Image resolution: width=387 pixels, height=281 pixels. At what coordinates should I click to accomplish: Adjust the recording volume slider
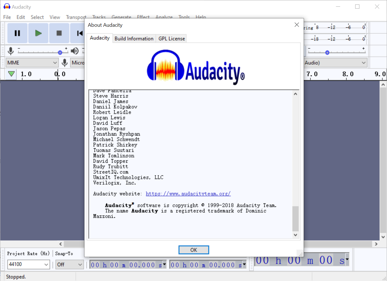60,52
